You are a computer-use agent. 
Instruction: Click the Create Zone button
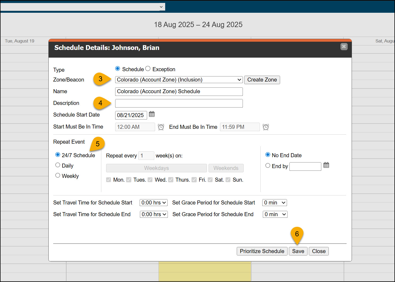(262, 80)
